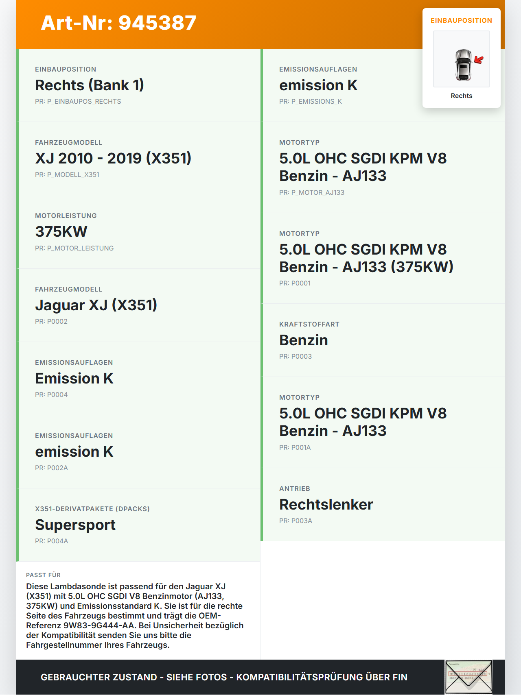The width and height of the screenshot is (521, 695).
Task: Select the Supersport derivative package card
Action: 138,525
